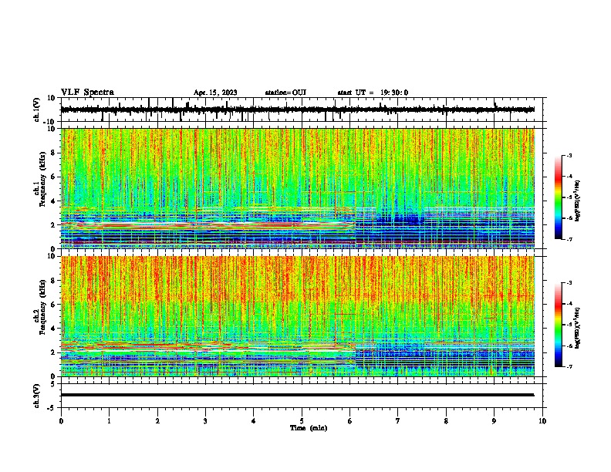This screenshot has height=472, width=611.
Task: Click the ch.3 flat black signal line
Action: coord(297,395)
